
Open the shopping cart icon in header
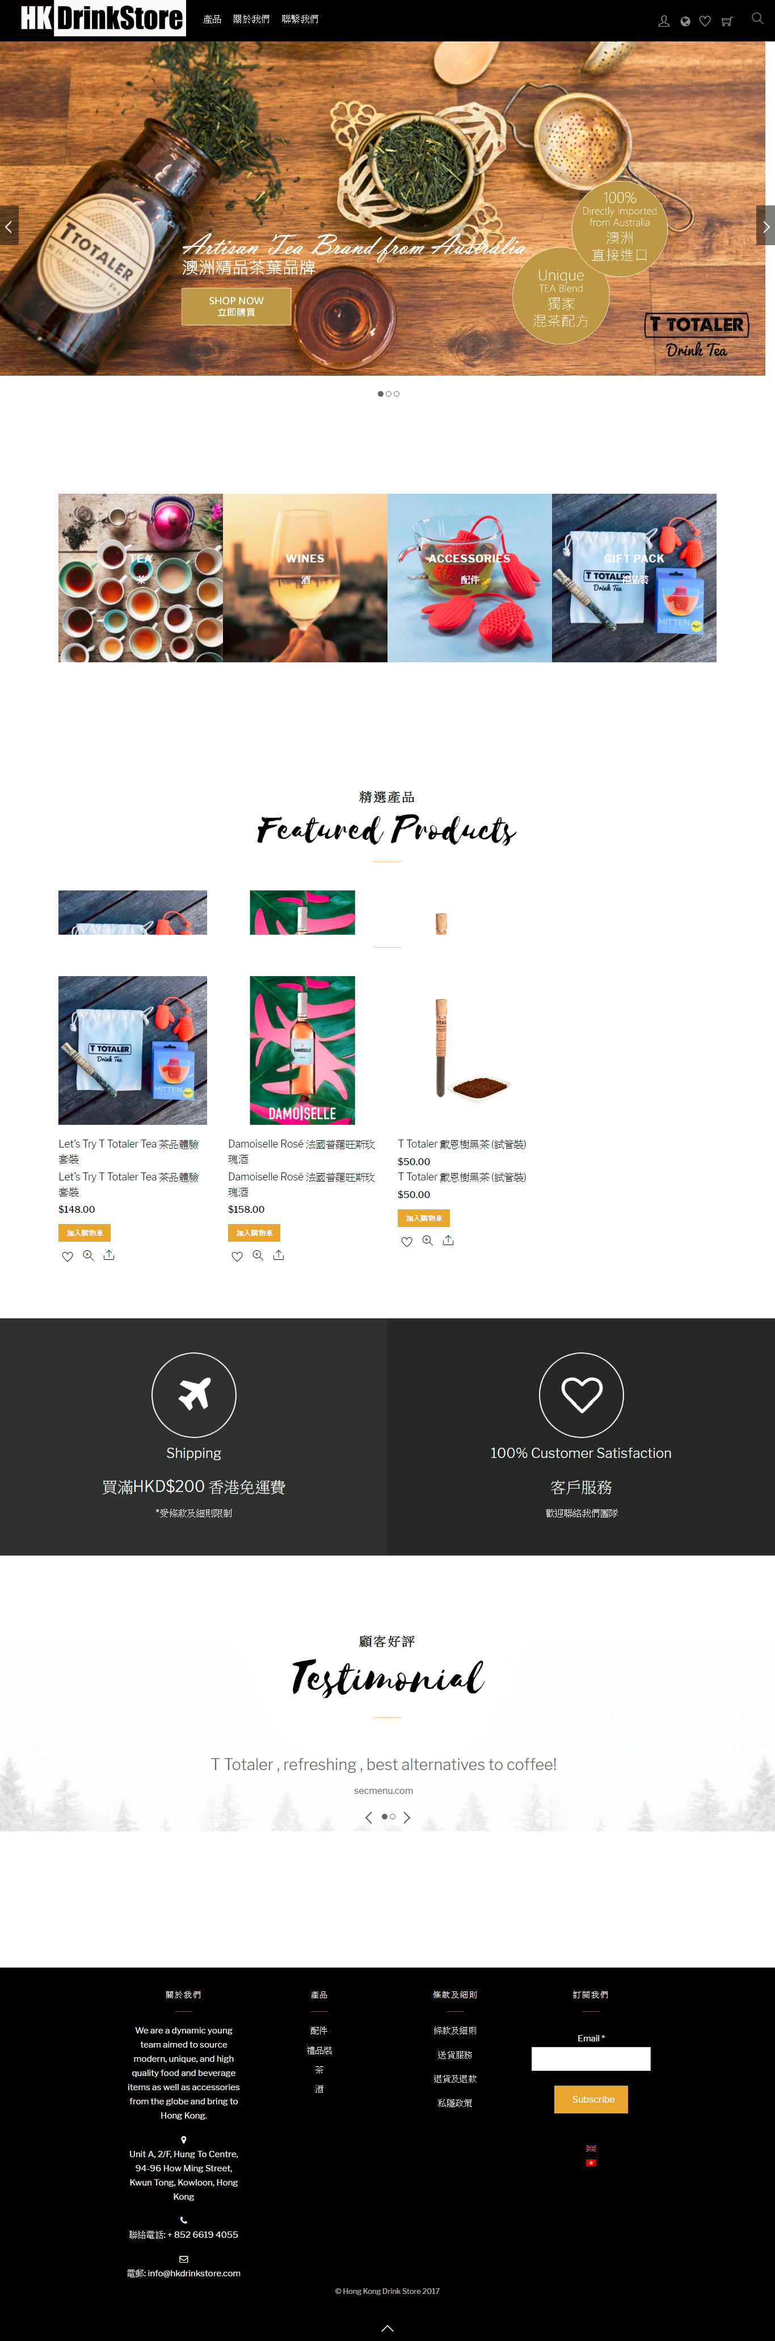click(727, 21)
